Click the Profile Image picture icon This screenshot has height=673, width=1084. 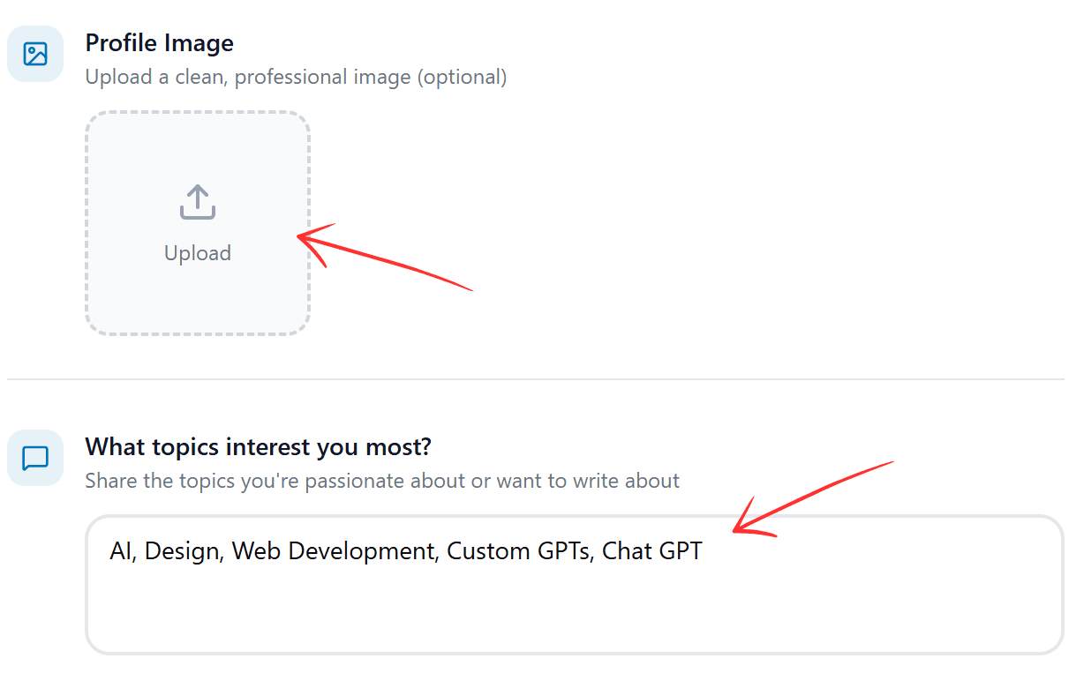point(35,54)
